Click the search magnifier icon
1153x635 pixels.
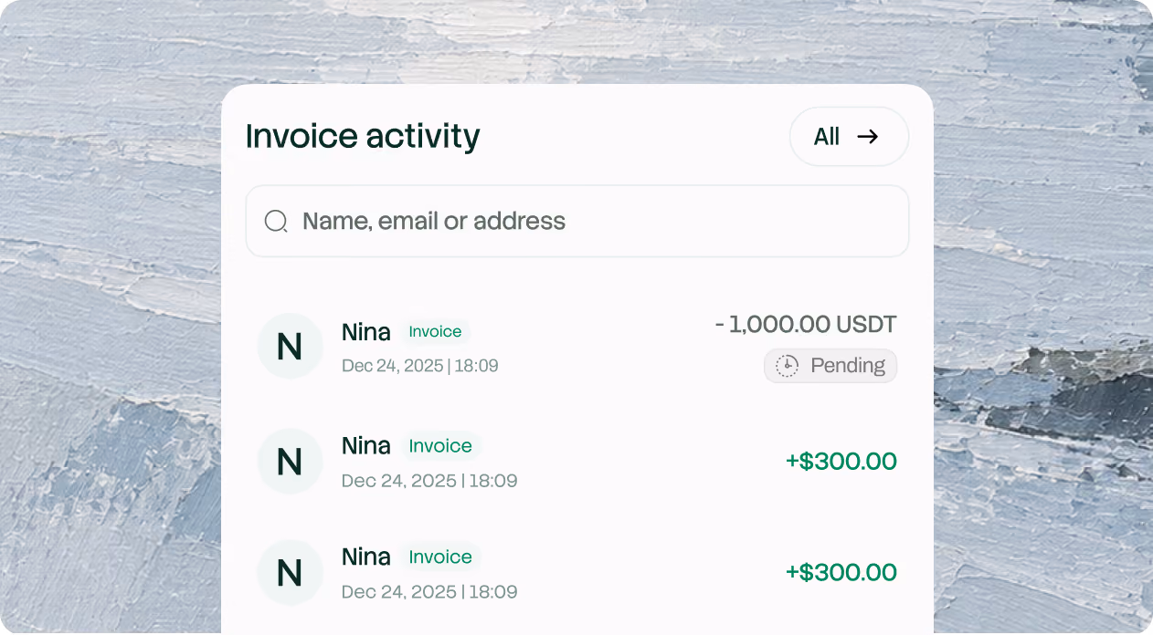tap(276, 221)
